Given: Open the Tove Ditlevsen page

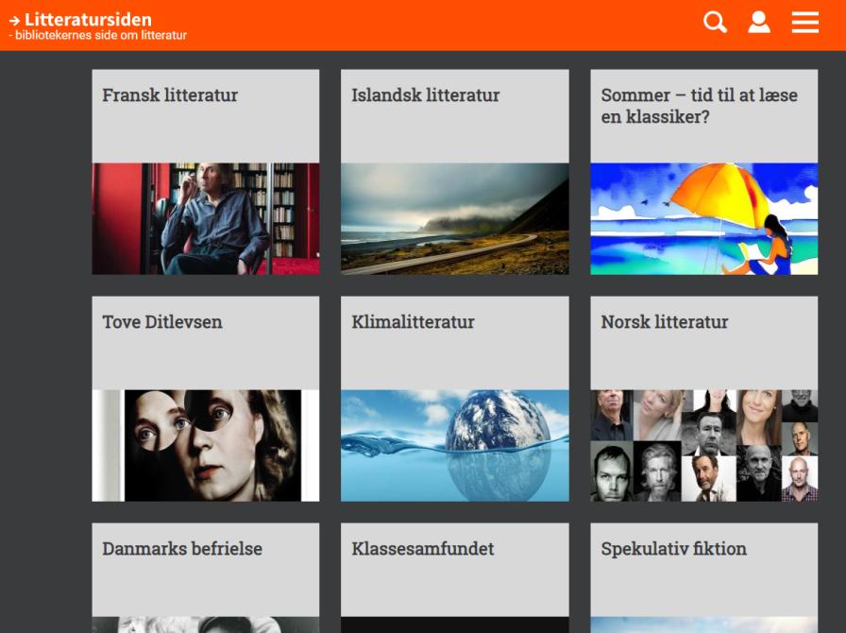Looking at the screenshot, I should click(x=161, y=321).
